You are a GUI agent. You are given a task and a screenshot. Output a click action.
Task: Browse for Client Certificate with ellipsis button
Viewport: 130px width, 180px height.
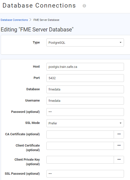119,146
